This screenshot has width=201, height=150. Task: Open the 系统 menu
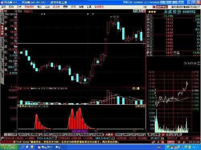tap(4, 7)
